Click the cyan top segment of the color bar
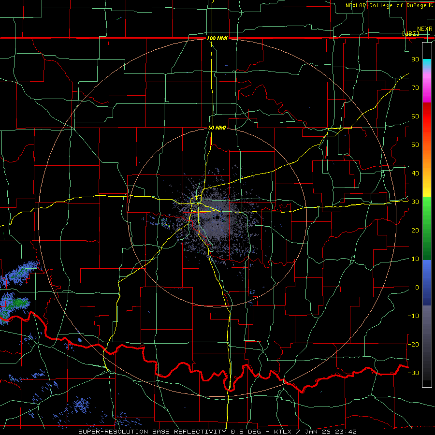 (x=427, y=64)
